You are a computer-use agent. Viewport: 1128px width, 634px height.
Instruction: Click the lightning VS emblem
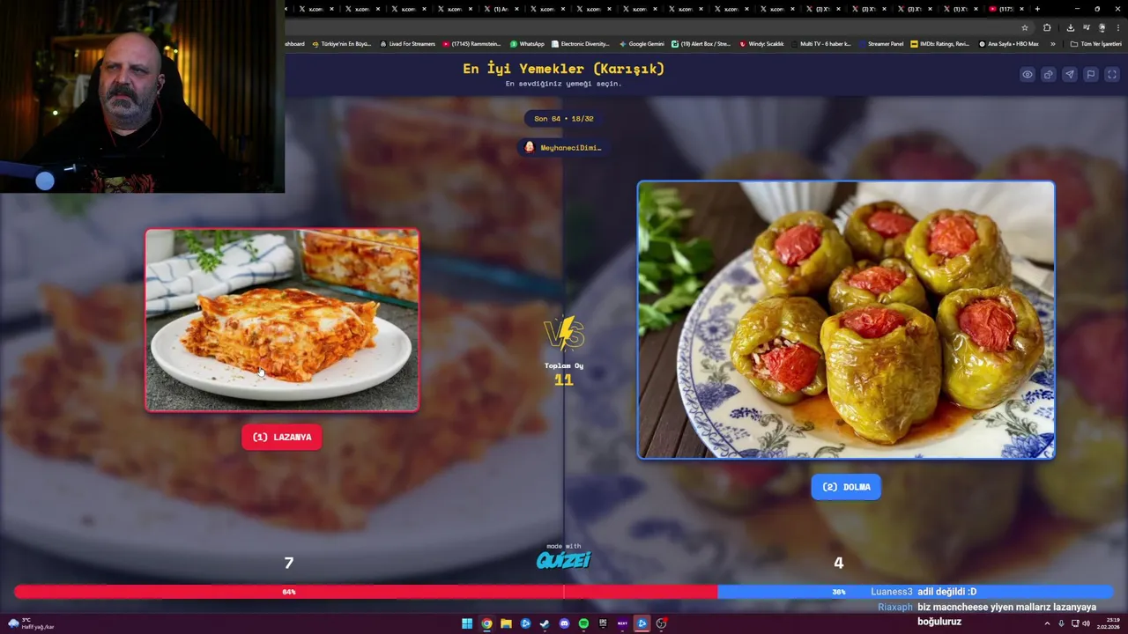564,334
